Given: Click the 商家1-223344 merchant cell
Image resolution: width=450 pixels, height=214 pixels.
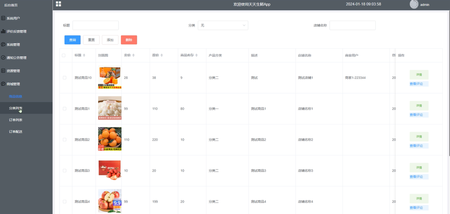Looking at the screenshot, I should [355, 78].
